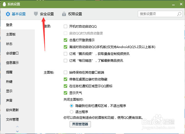Focus the 搜索设置项 search field
Viewport: 185px width, 134px height.
160,14
